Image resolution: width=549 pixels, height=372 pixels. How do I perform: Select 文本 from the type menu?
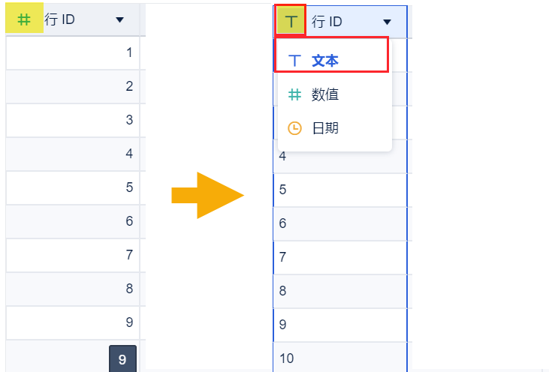click(325, 60)
